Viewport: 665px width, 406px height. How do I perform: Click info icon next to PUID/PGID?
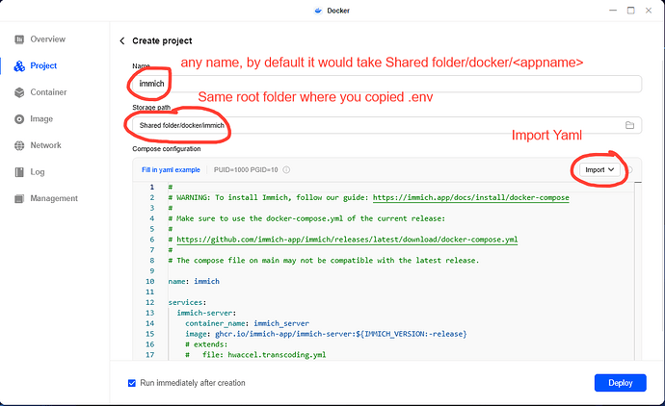click(x=285, y=170)
